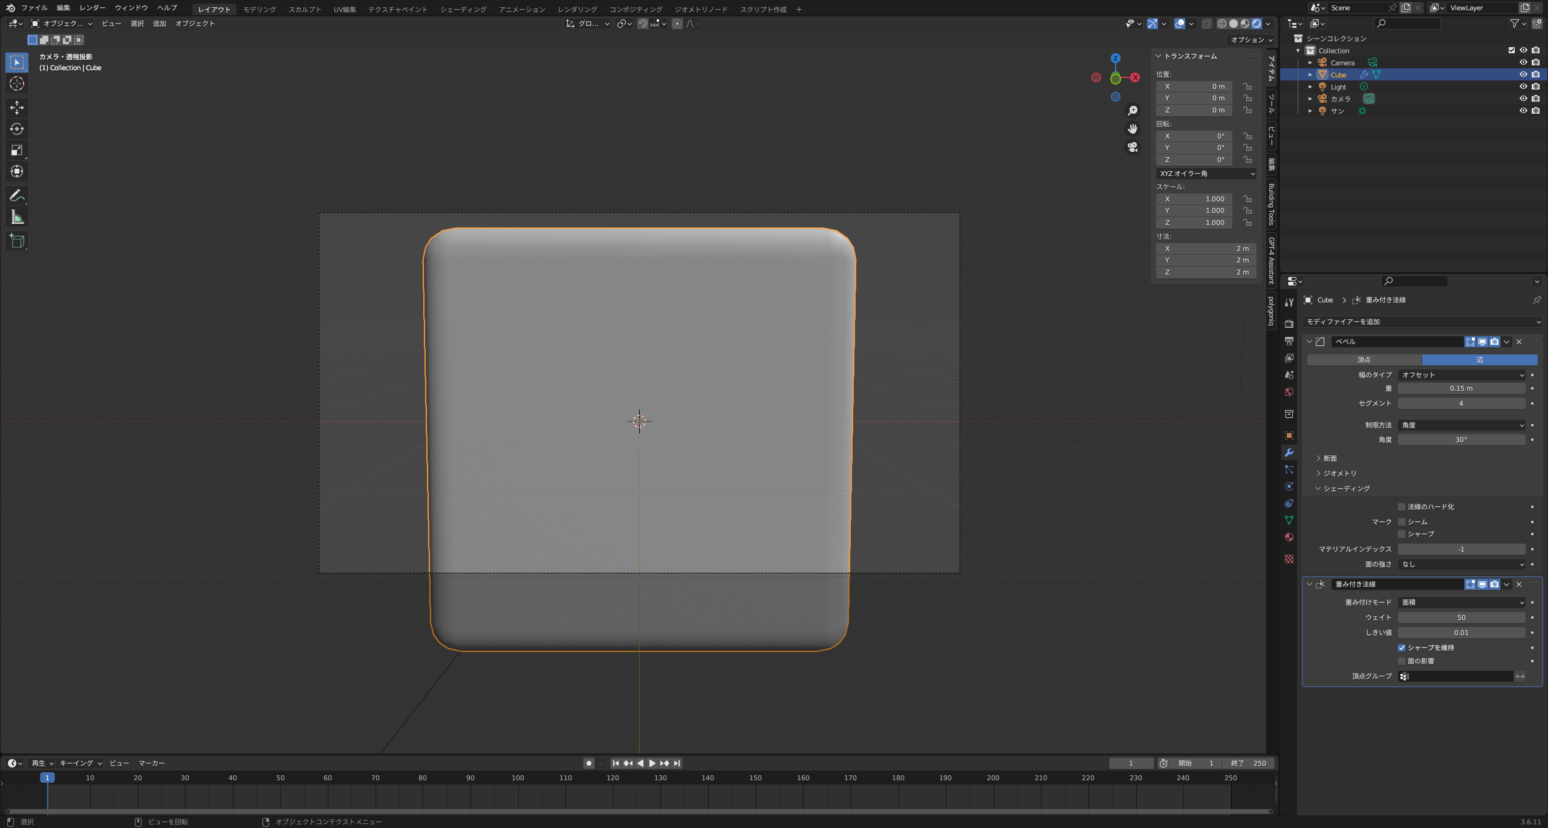Switch to the Shading workspace tab
1548x828 pixels.
tap(463, 9)
